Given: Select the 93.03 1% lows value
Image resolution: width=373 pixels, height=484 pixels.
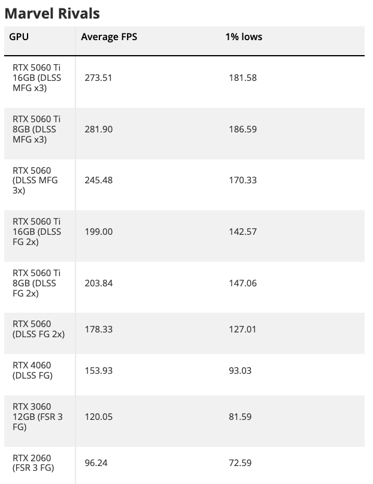Looking at the screenshot, I should coord(240,370).
